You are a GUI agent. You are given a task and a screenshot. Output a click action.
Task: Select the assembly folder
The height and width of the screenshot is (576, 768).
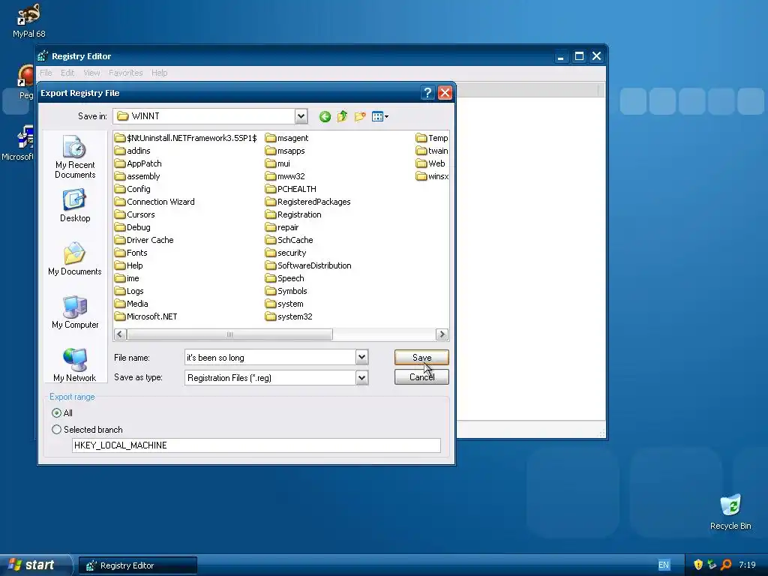138,176
